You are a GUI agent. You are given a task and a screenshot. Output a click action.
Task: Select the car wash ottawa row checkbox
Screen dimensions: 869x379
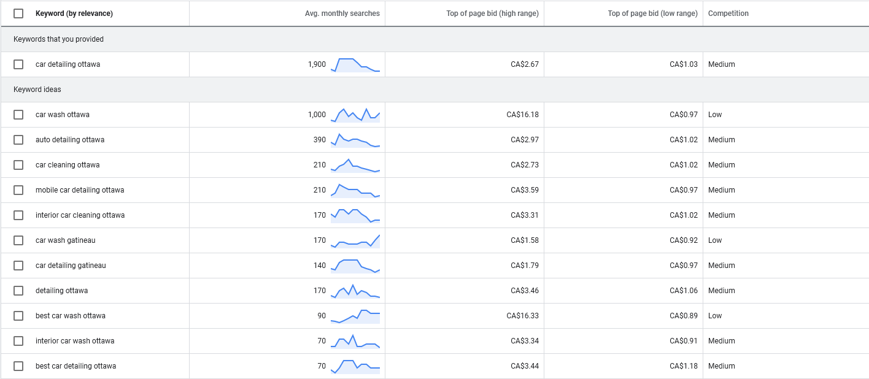point(18,115)
